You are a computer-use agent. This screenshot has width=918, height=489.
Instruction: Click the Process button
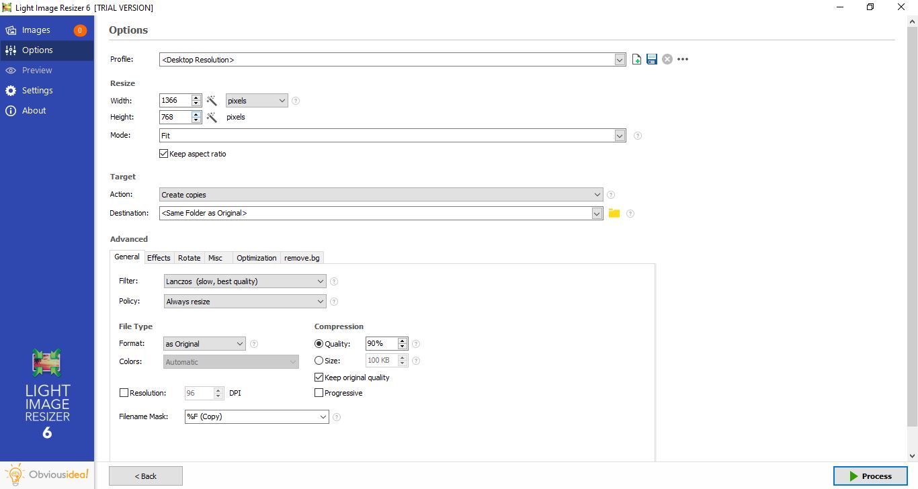pos(870,476)
